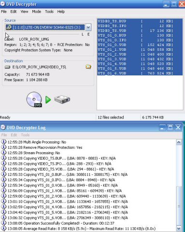Click info icon beside Copying VTS_01_0.VOB entry

3,185
